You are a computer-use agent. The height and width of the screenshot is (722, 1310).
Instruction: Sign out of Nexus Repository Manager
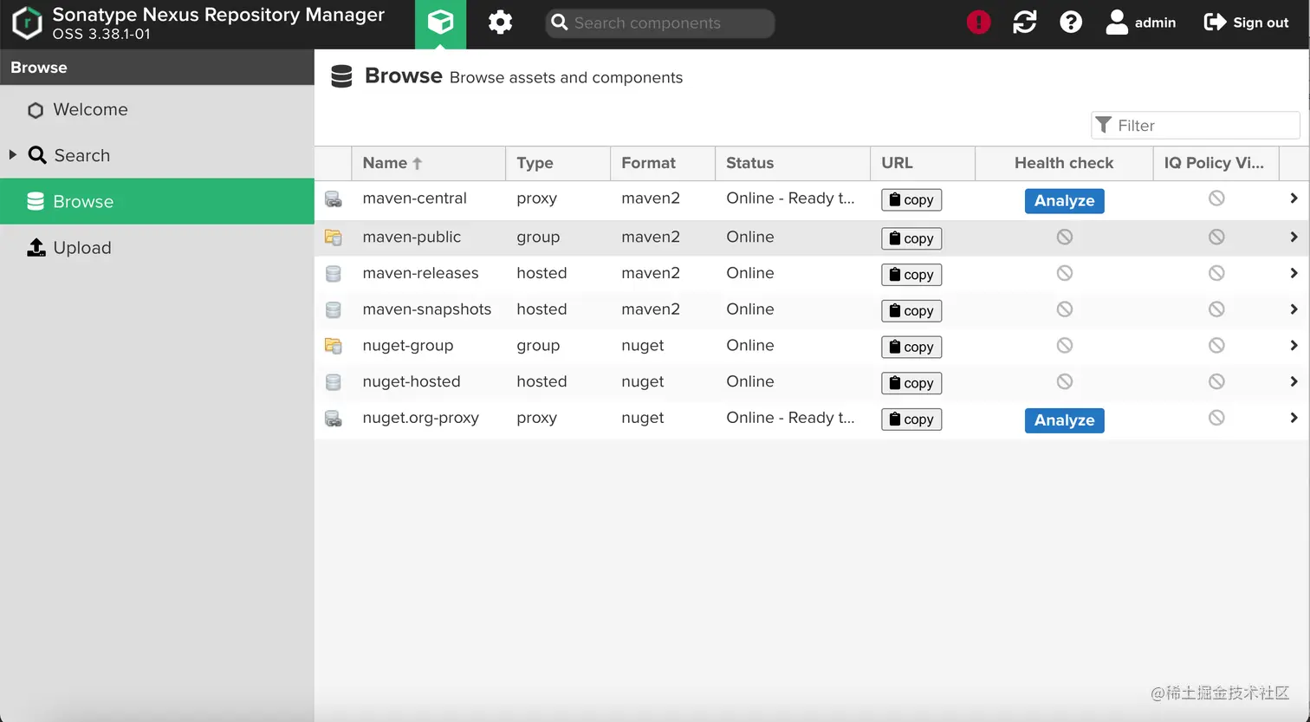[1246, 23]
